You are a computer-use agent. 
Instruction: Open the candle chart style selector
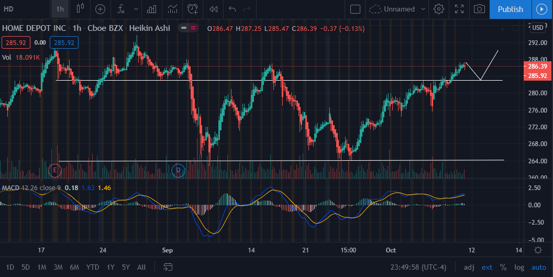[81, 9]
